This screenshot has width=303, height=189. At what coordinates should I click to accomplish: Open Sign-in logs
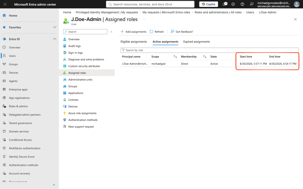[x=75, y=53]
